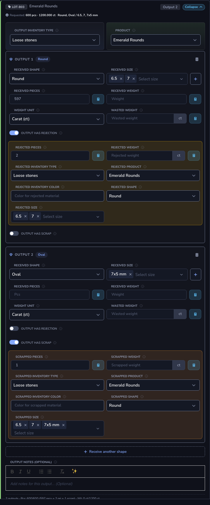The width and height of the screenshot is (210, 505).
Task: Open Output Inventory Type dropdown
Action: tap(55, 40)
